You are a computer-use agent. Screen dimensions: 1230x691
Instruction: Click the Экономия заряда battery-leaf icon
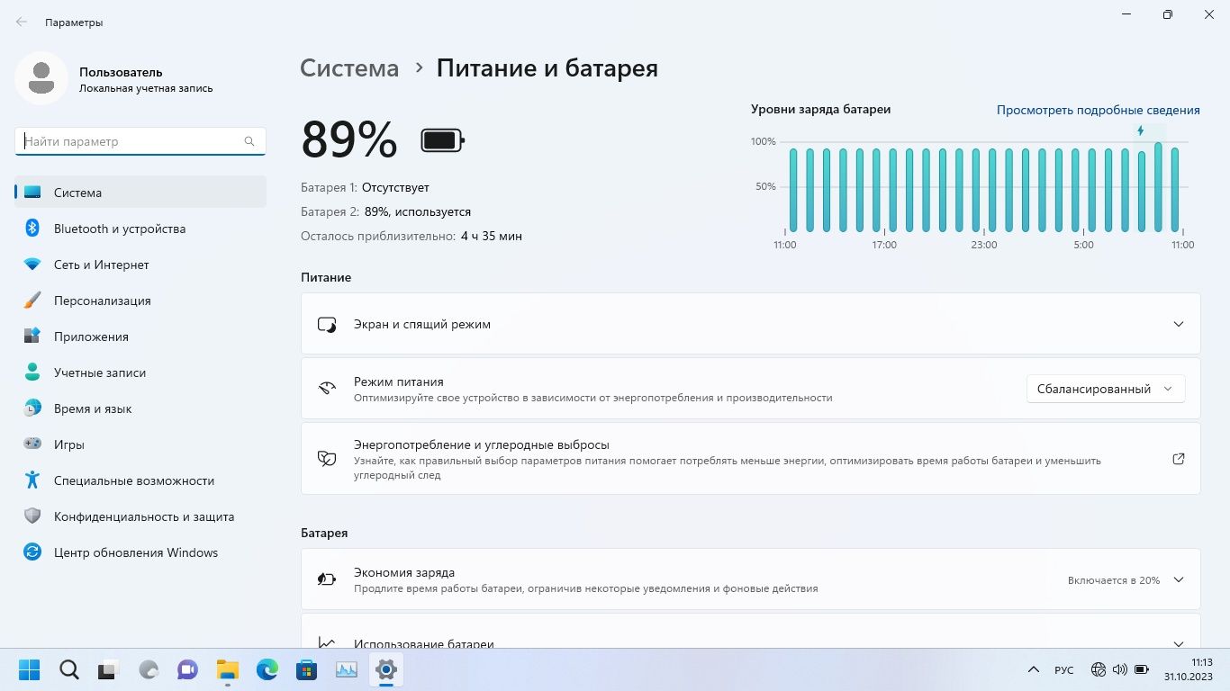pos(327,579)
